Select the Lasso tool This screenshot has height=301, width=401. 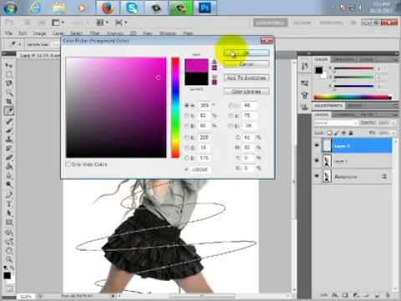point(9,84)
